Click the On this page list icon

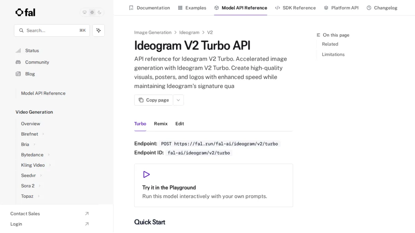tap(319, 35)
